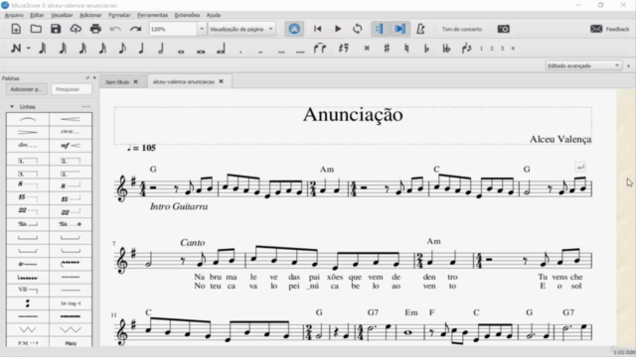The width and height of the screenshot is (636, 357).
Task: Switch to the Sem título tab
Action: tap(117, 81)
